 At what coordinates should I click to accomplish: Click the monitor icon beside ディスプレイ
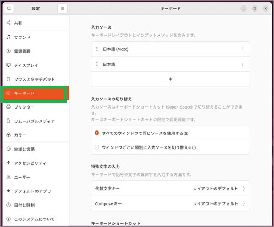click(8, 65)
